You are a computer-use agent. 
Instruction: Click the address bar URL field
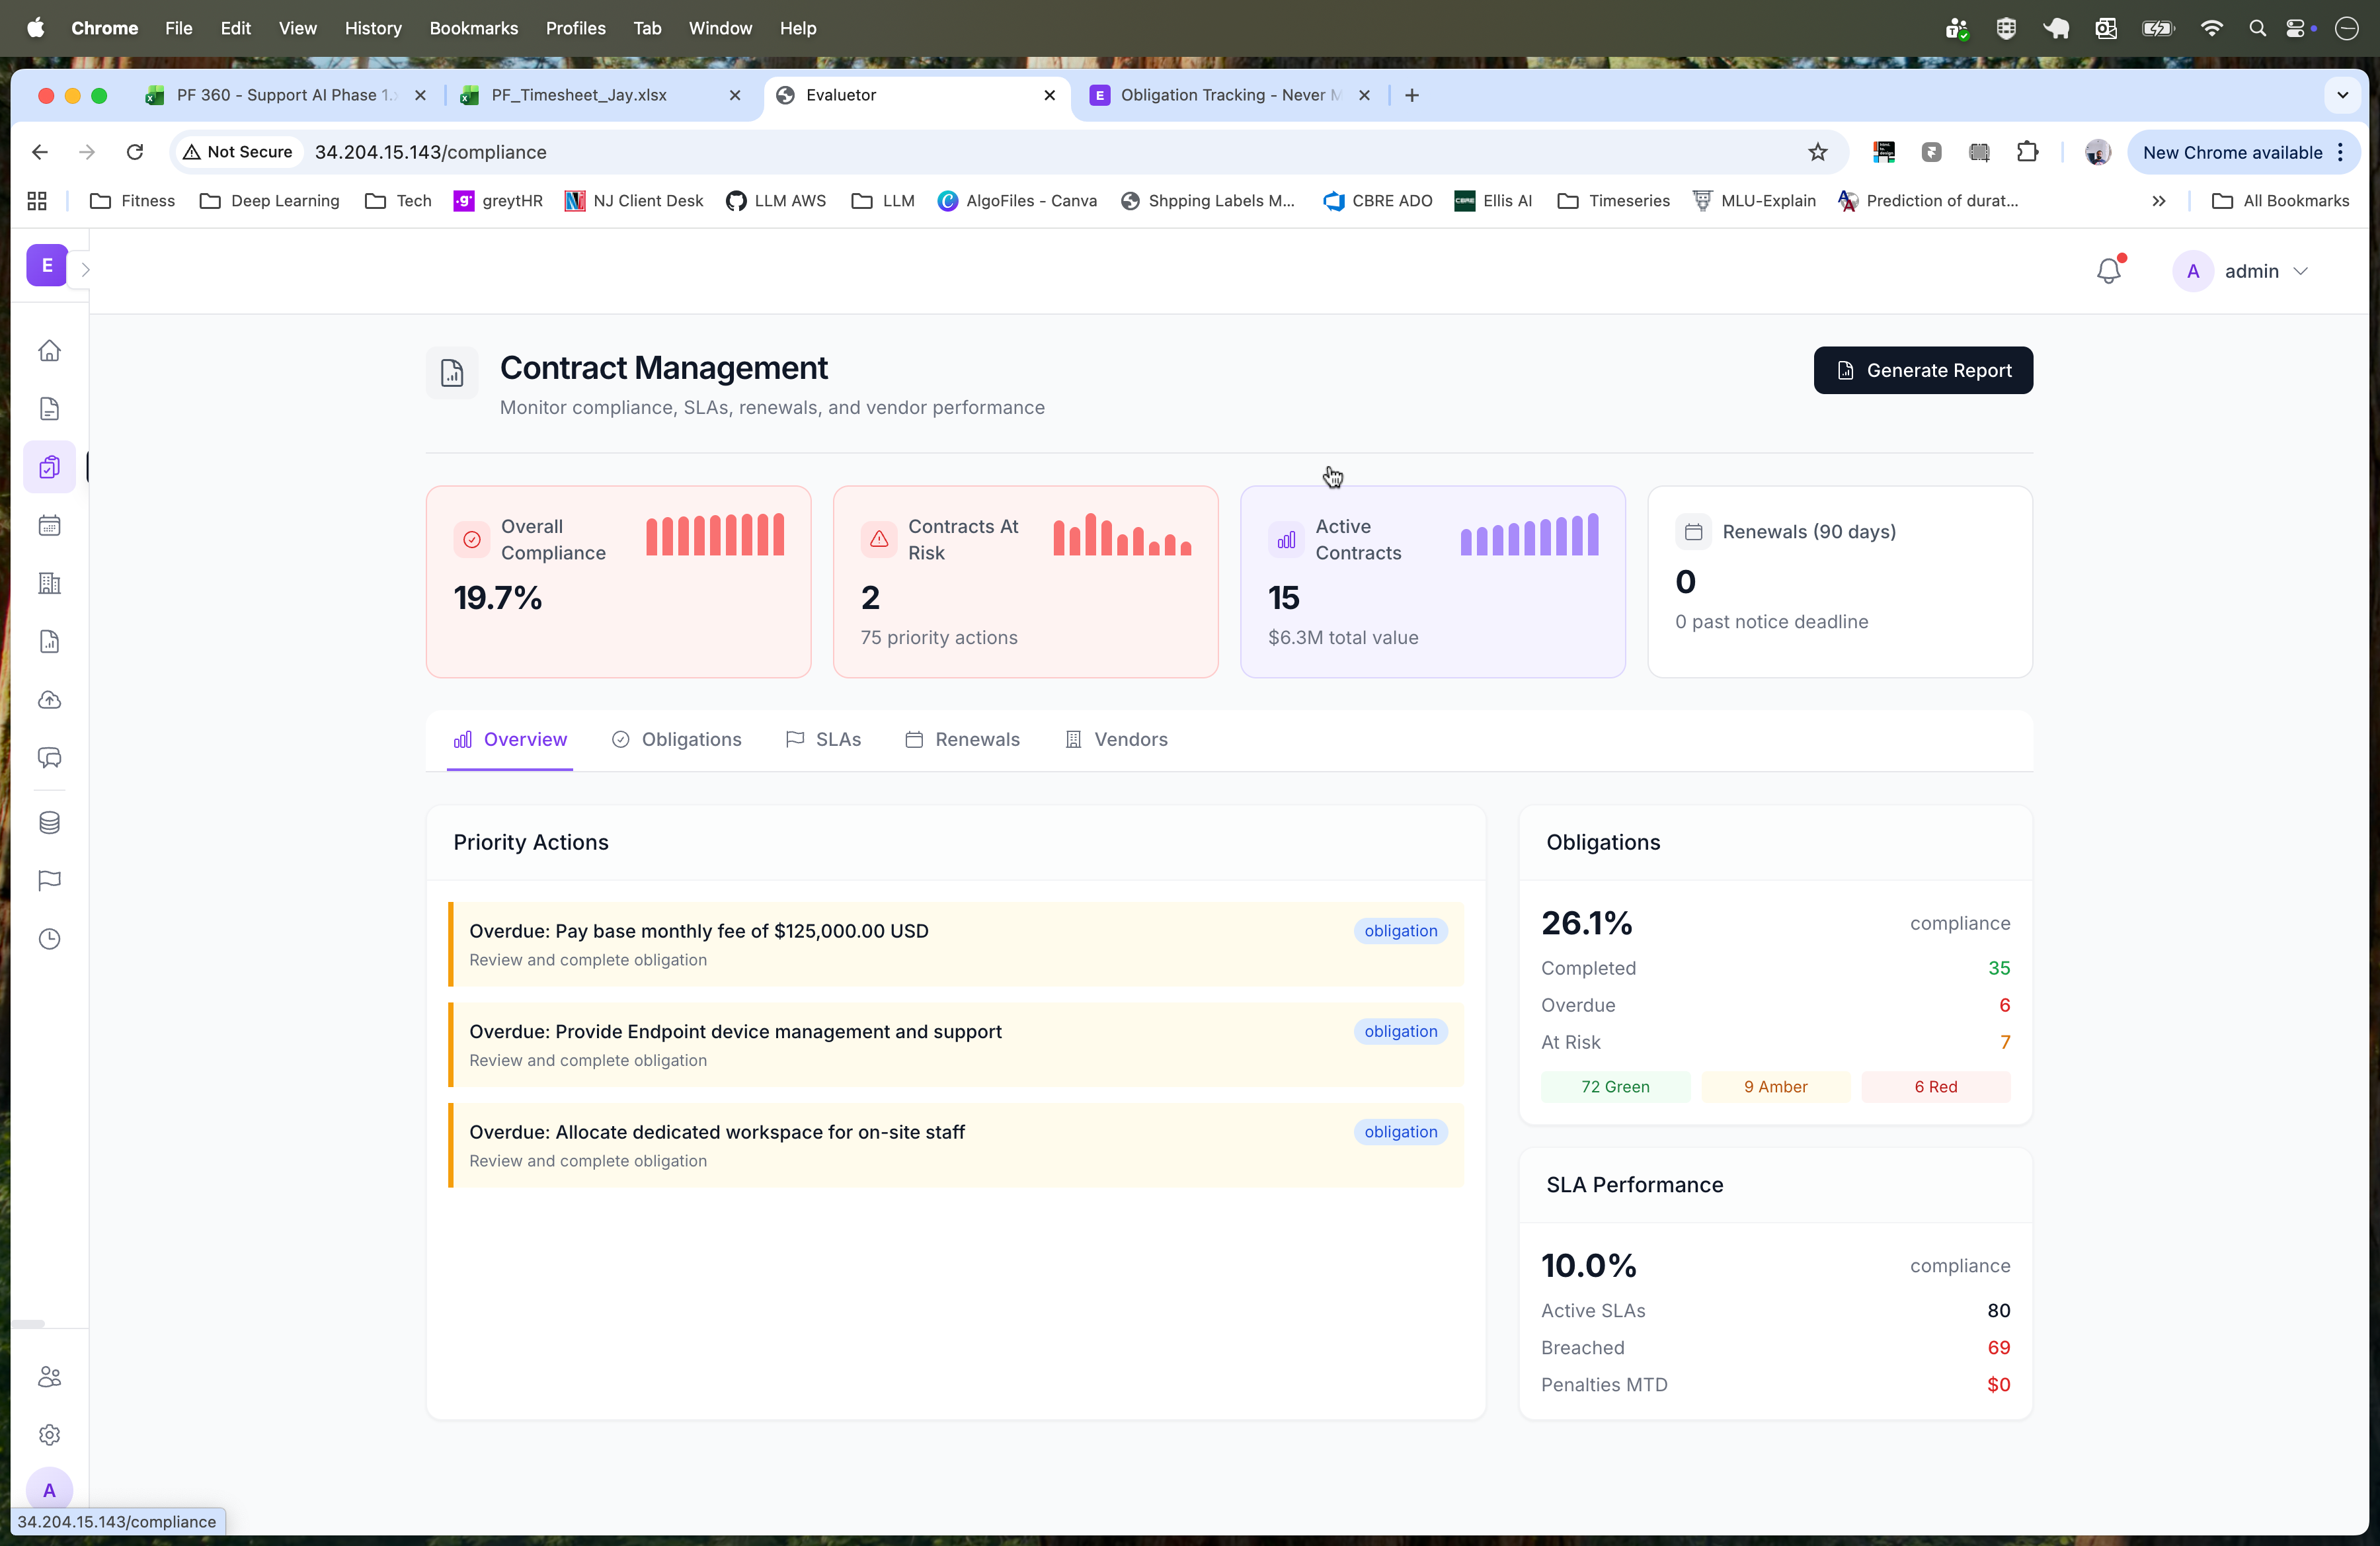[430, 151]
